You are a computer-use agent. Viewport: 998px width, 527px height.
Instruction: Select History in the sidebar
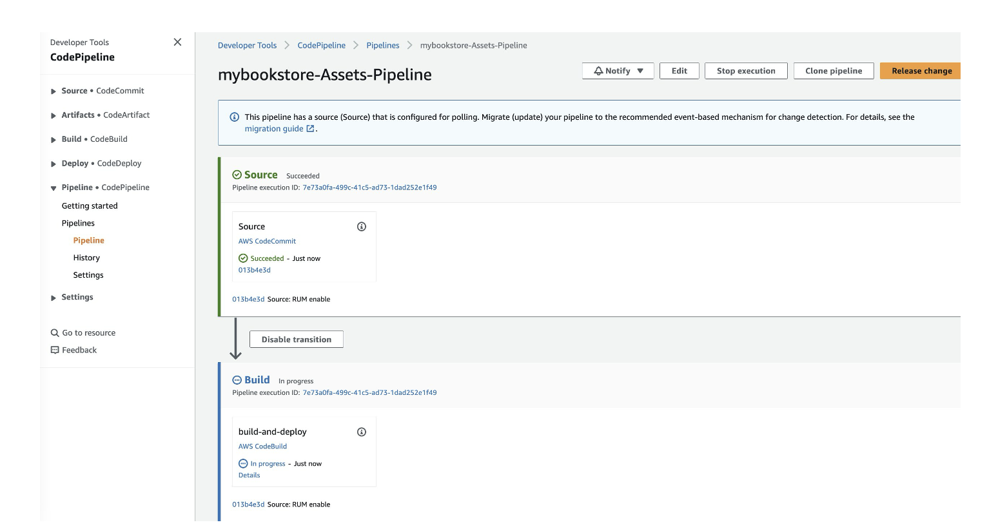coord(86,257)
